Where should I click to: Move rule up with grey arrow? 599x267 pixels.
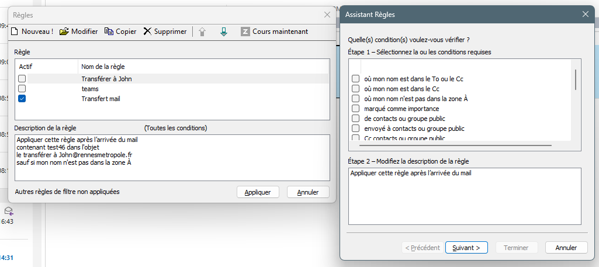point(202,32)
